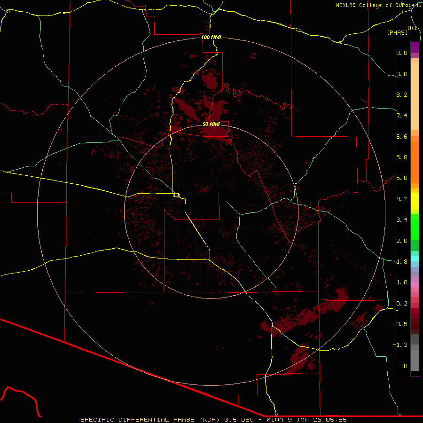The width and height of the screenshot is (423, 423).
Task: Click the TH threshold label on the legend
Action: 403,366
